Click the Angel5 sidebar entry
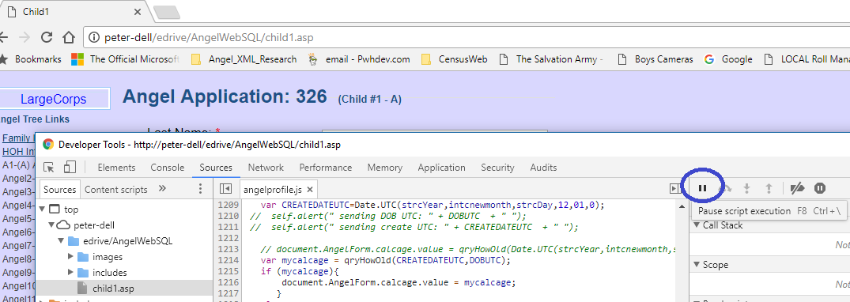This screenshot has width=850, height=302. (18, 218)
